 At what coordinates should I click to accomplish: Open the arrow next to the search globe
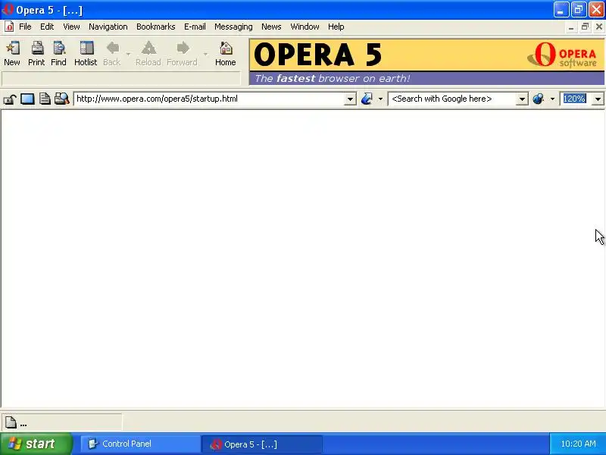coord(552,99)
